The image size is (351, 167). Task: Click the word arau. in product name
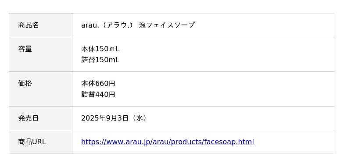(x=90, y=25)
